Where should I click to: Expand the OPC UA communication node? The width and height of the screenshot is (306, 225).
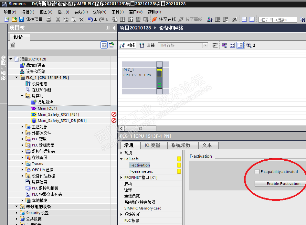tap(22, 170)
